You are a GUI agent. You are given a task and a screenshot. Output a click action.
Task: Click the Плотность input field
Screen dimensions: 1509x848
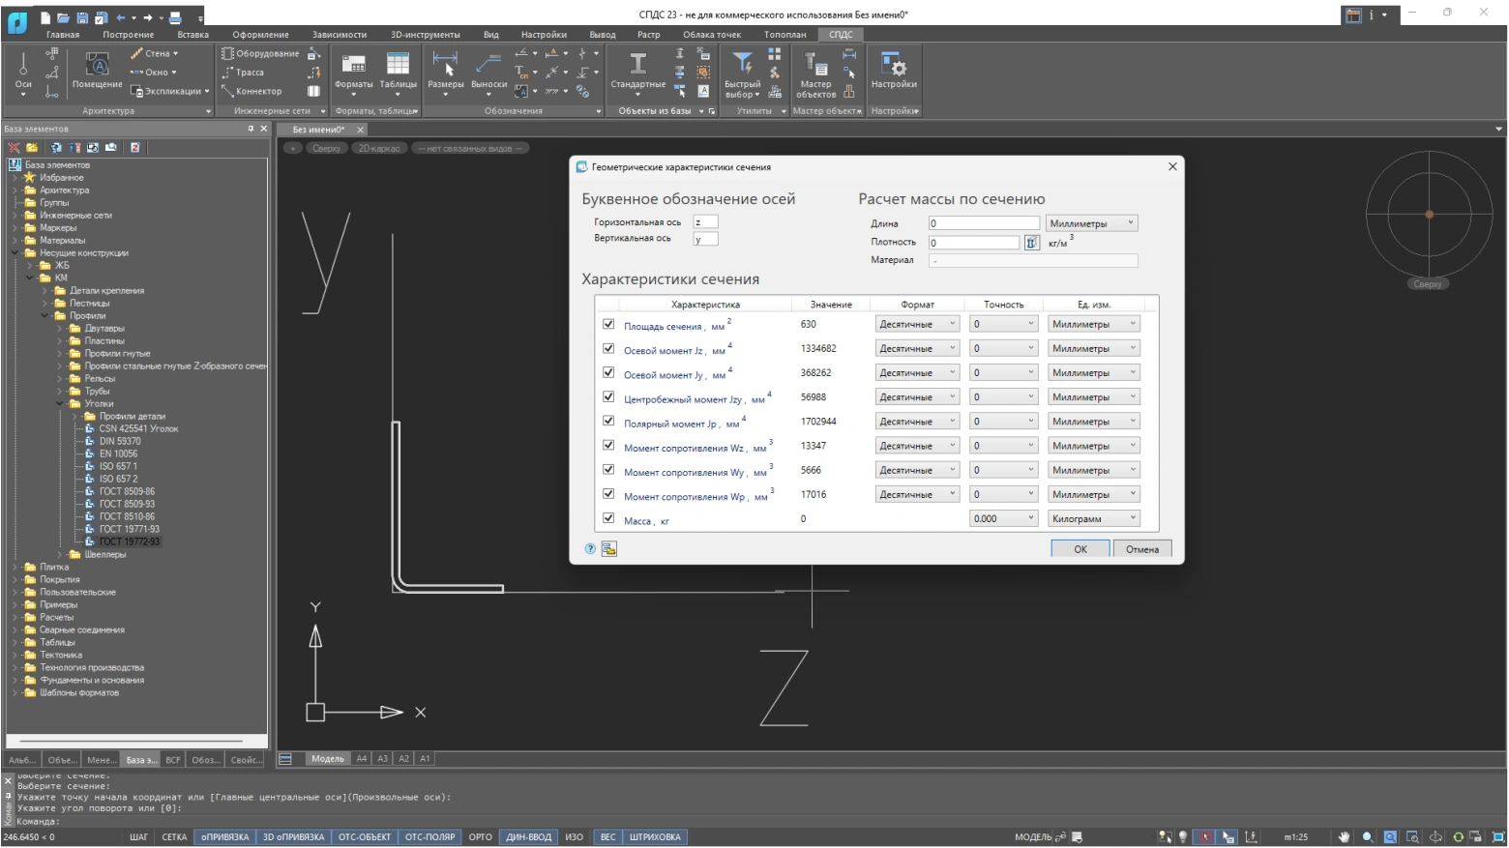[973, 243]
